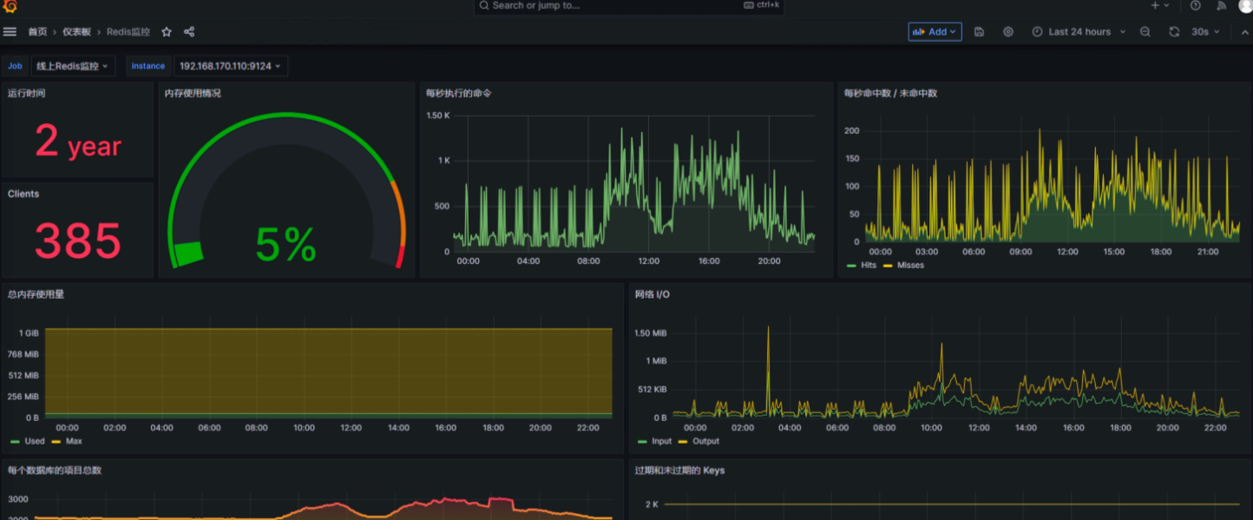Viewport: 1253px width, 520px height.
Task: Click the instance variable label
Action: 148,66
